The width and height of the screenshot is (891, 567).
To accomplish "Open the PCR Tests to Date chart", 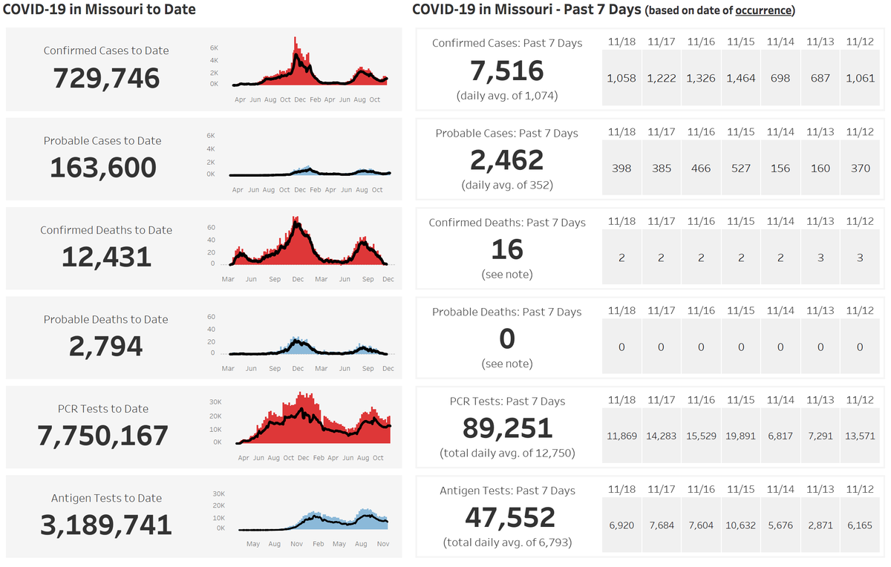I will click(310, 423).
